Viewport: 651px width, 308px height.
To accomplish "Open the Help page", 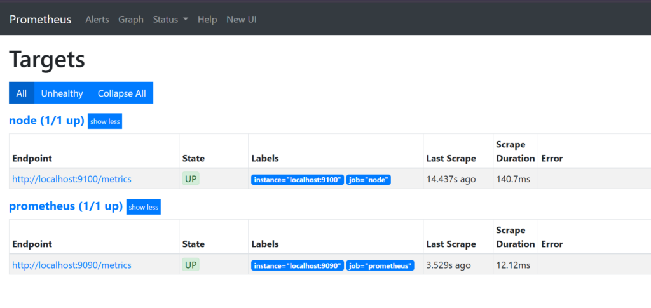I will [207, 20].
